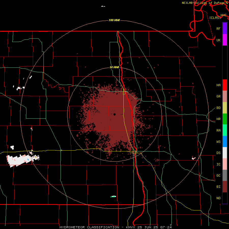The height and width of the screenshot is (229, 229).
Task: Click the HR green legend color swatch
Action: (x=225, y=119)
